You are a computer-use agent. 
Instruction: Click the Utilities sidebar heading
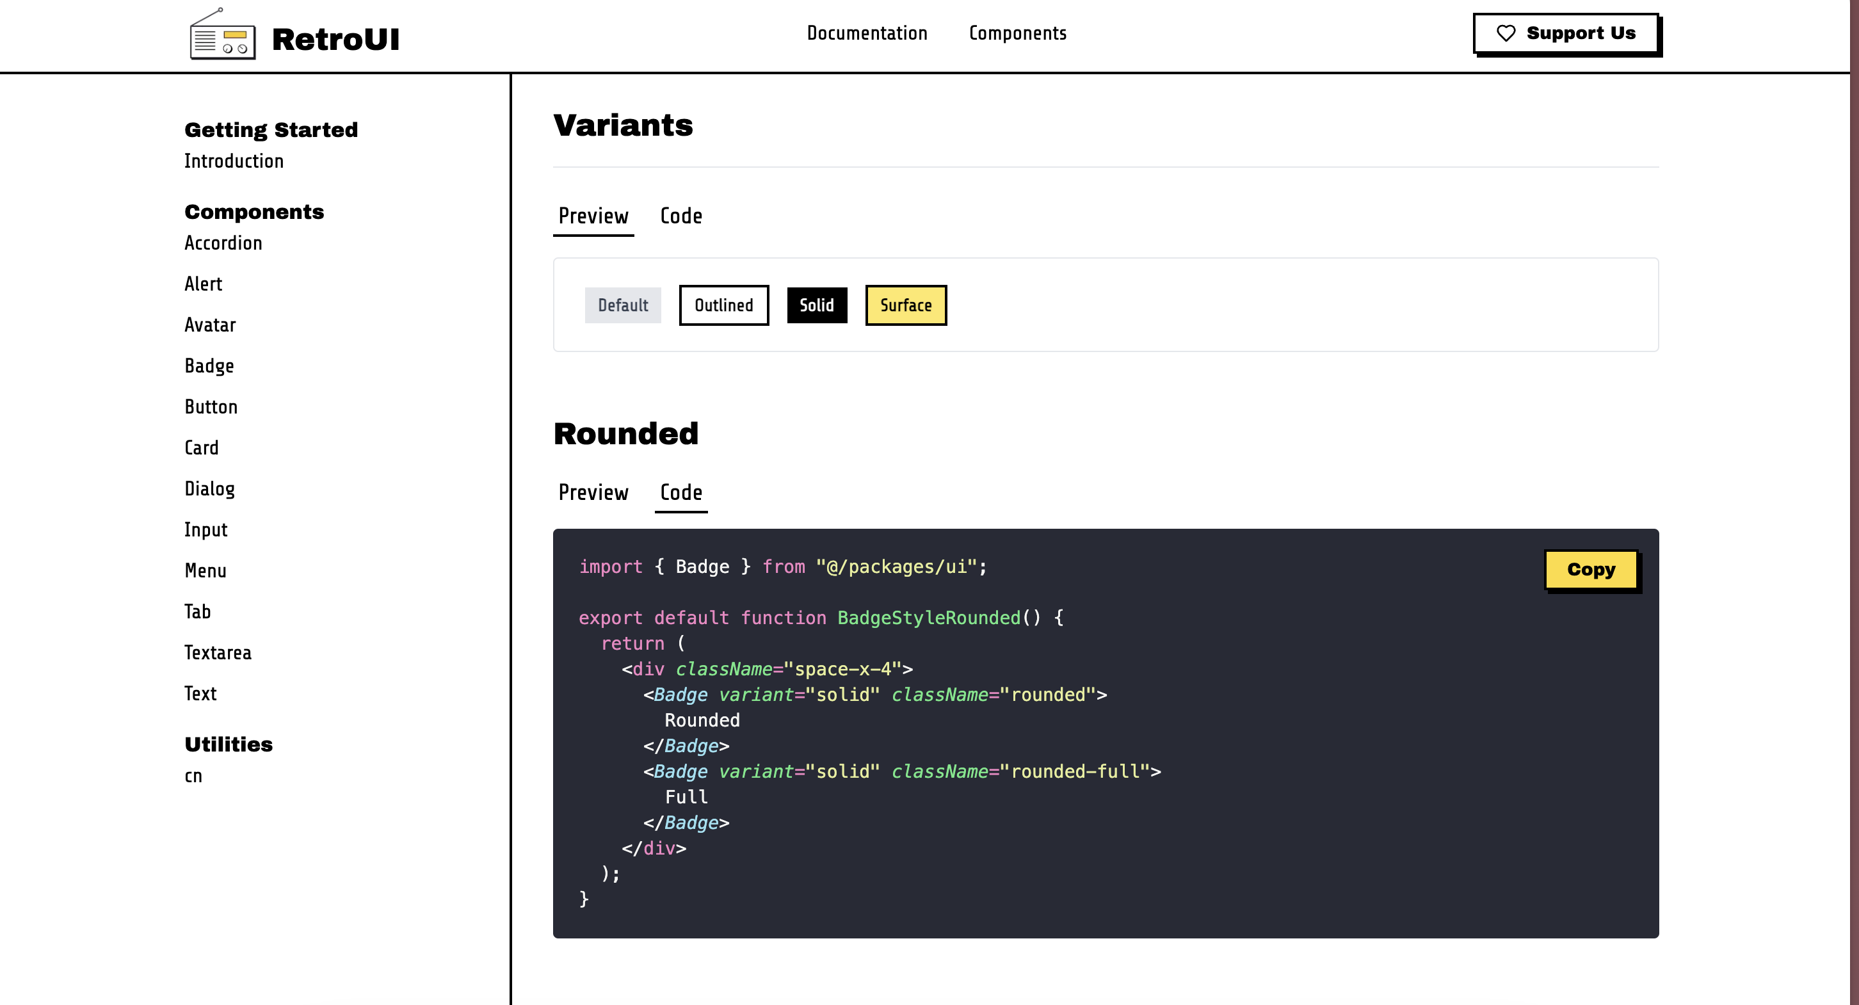(x=229, y=744)
